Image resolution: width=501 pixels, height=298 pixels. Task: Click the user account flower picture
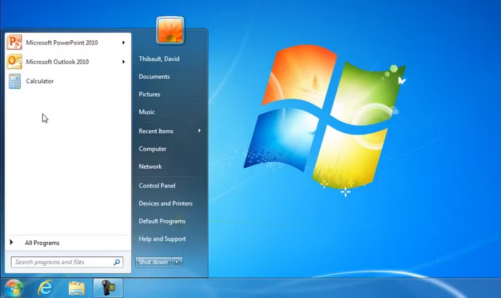(x=170, y=29)
